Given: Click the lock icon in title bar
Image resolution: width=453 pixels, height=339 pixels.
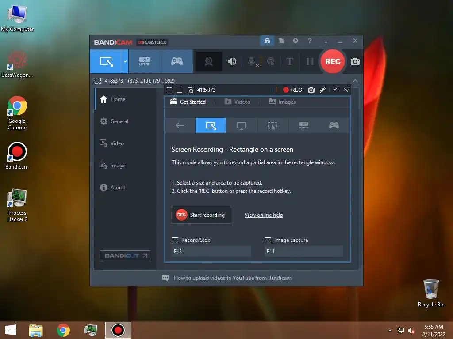Looking at the screenshot, I should click(267, 41).
